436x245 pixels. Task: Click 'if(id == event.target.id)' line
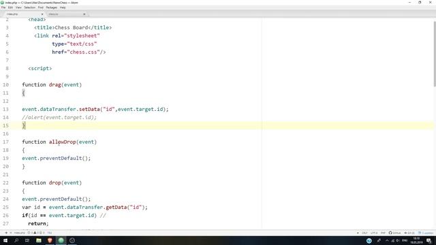tap(59, 216)
